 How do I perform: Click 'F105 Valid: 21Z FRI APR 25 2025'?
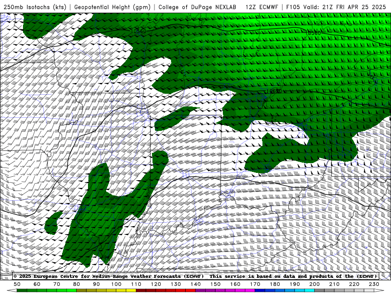[x=336, y=7]
